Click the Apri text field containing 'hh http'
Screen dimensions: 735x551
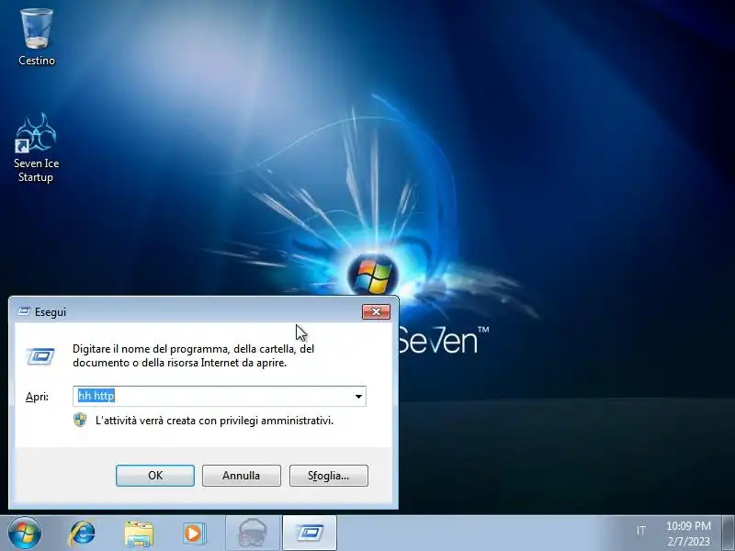pos(220,397)
